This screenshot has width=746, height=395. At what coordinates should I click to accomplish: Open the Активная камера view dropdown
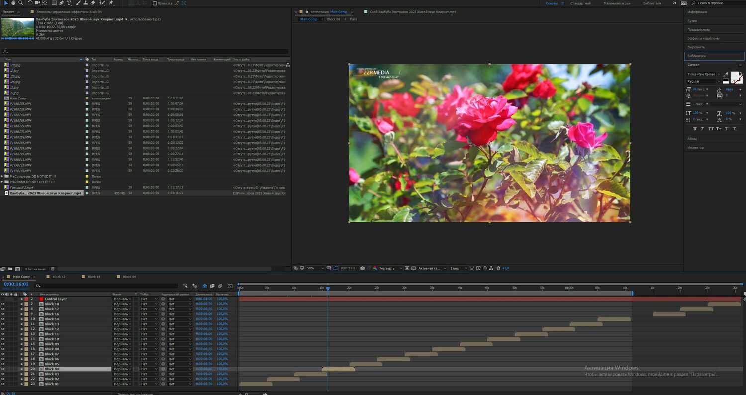432,268
